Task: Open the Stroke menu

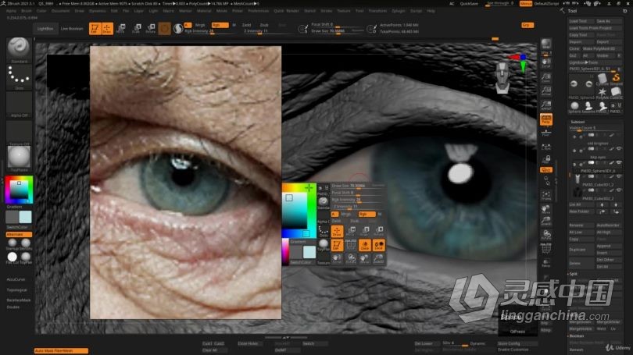Action: coord(326,11)
